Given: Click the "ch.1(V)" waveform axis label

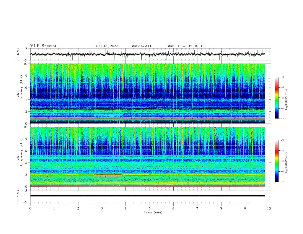Looking at the screenshot, I should point(18,54).
